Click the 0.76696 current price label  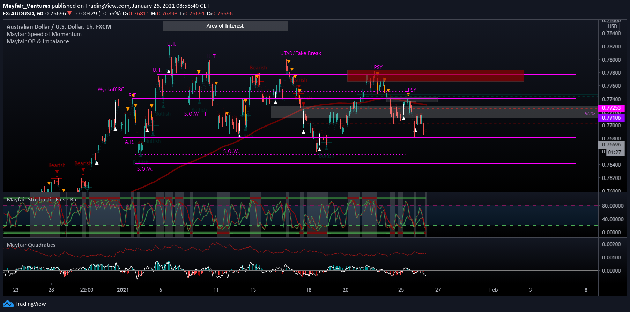click(x=612, y=145)
